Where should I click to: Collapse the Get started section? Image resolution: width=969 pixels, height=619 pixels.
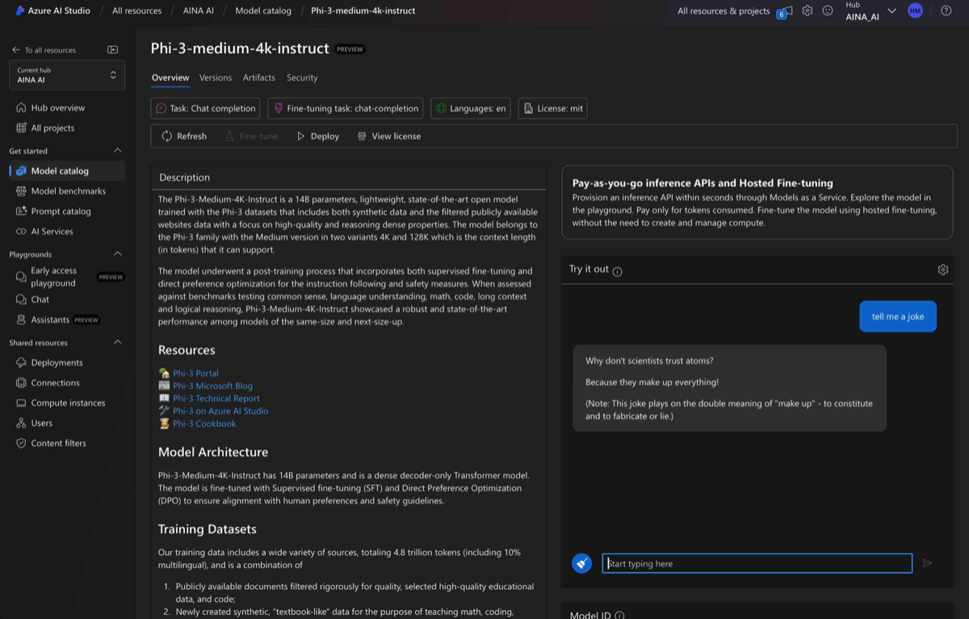[117, 151]
